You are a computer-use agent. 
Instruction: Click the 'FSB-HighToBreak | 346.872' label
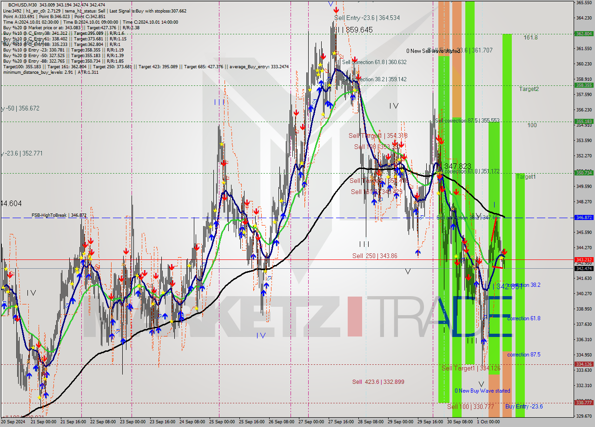pos(59,215)
